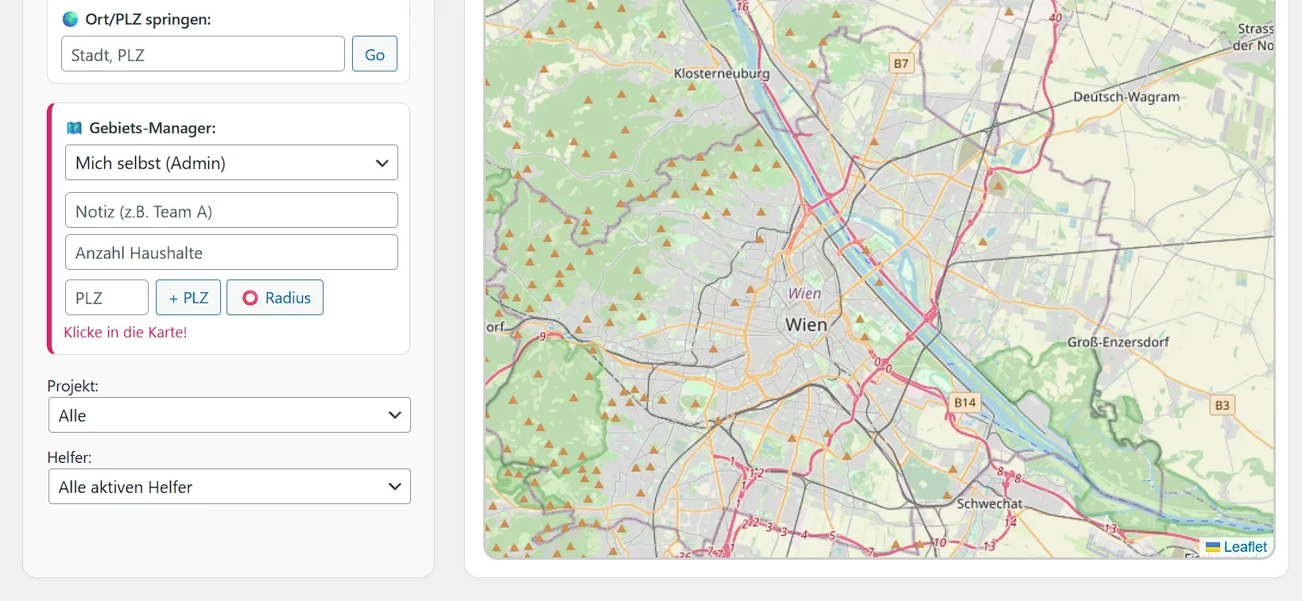Open the Leaflet attribution link
This screenshot has width=1302, height=601.
[x=1245, y=547]
